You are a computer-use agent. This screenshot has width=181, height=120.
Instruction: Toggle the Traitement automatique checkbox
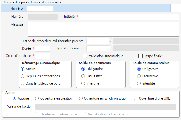click(37, 114)
